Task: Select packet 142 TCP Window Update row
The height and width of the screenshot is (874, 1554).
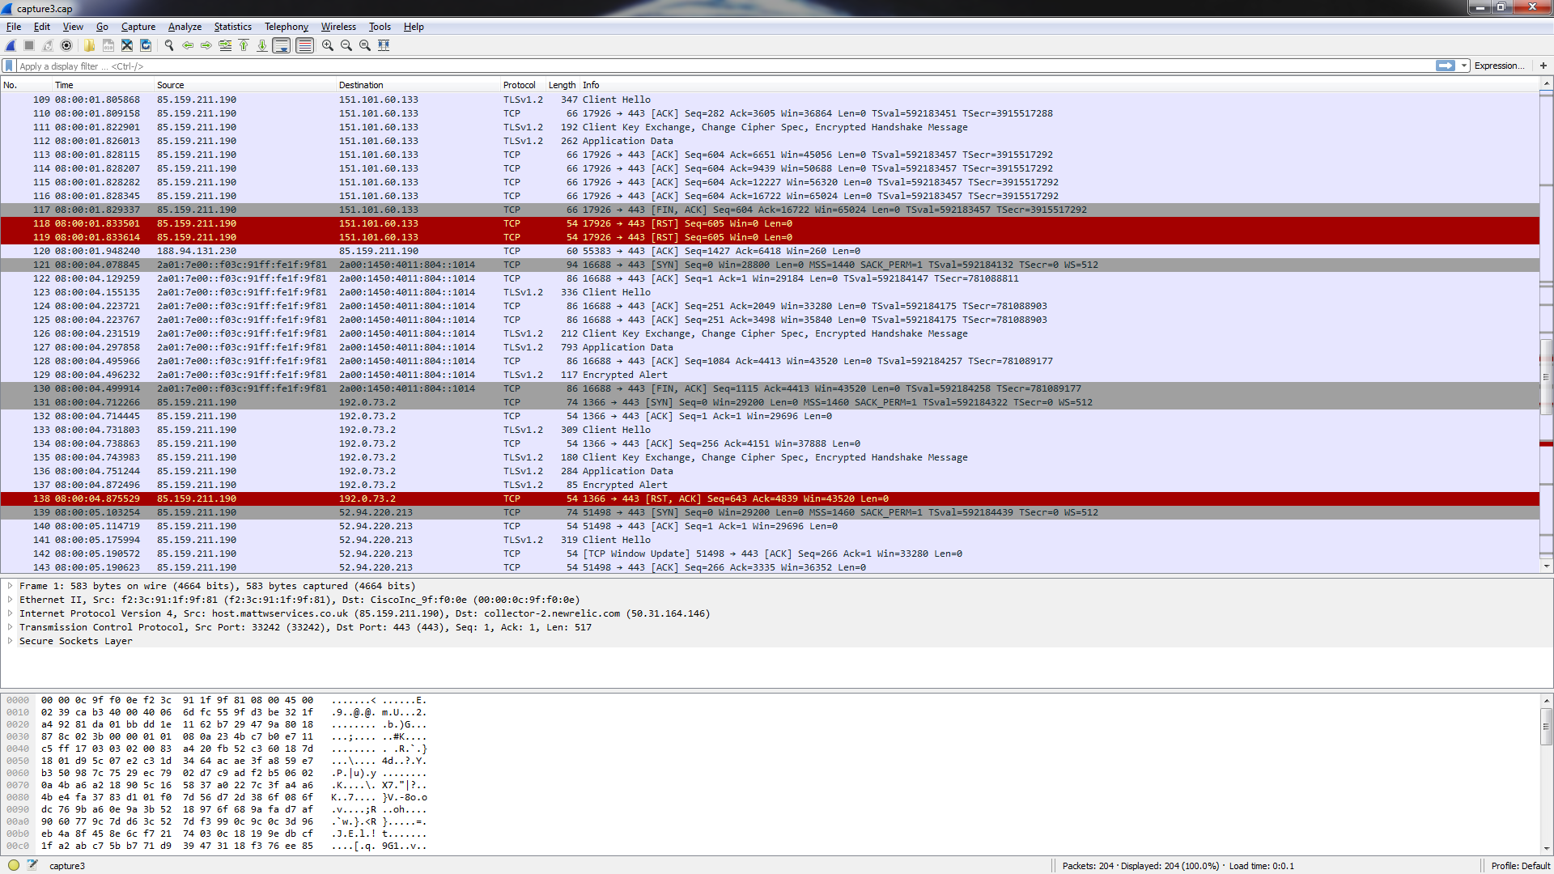Action: (770, 554)
